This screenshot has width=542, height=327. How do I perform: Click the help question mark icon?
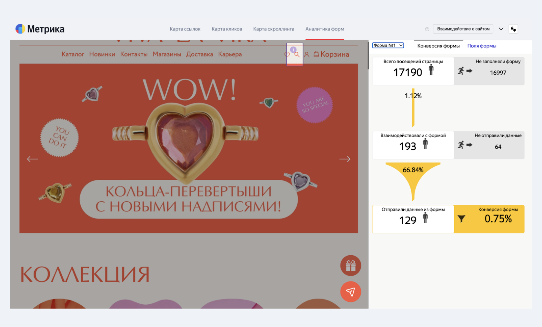click(x=427, y=29)
